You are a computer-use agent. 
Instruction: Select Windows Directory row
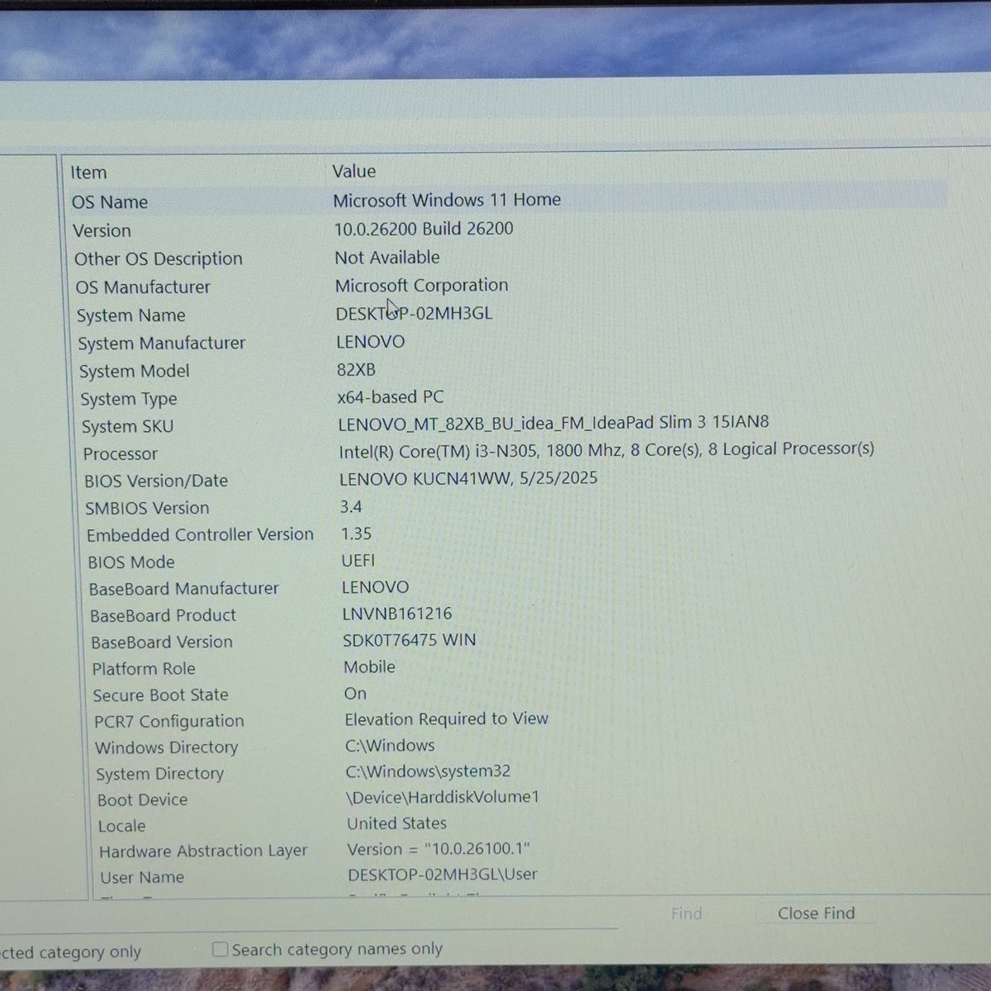pos(167,747)
